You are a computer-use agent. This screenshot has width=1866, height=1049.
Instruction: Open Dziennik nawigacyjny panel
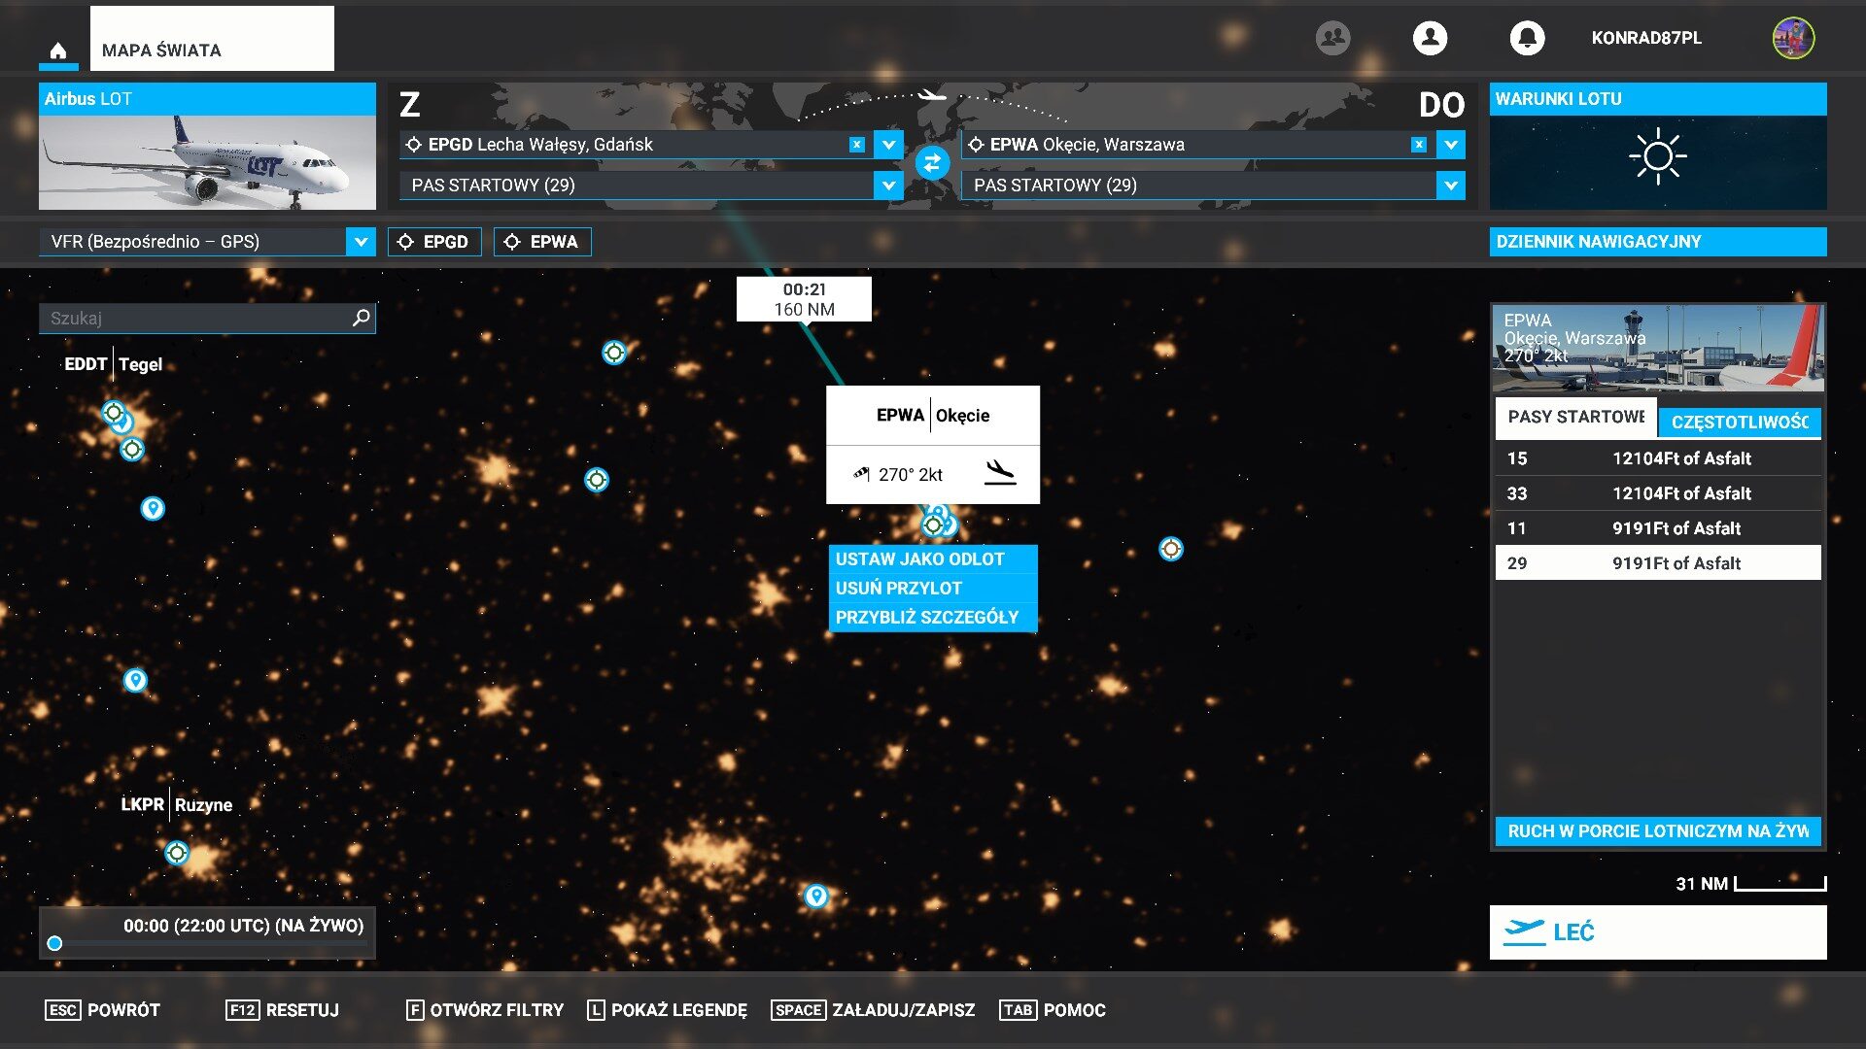click(x=1657, y=242)
